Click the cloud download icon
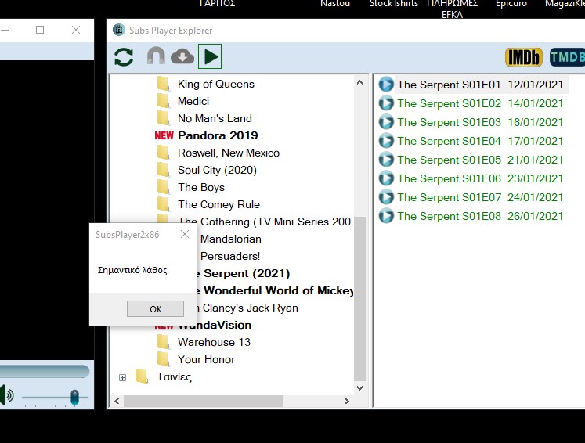 (182, 57)
